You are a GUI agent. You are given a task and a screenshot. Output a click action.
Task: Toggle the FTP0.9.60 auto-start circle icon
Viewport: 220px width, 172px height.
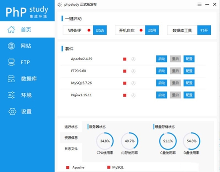click(133, 71)
